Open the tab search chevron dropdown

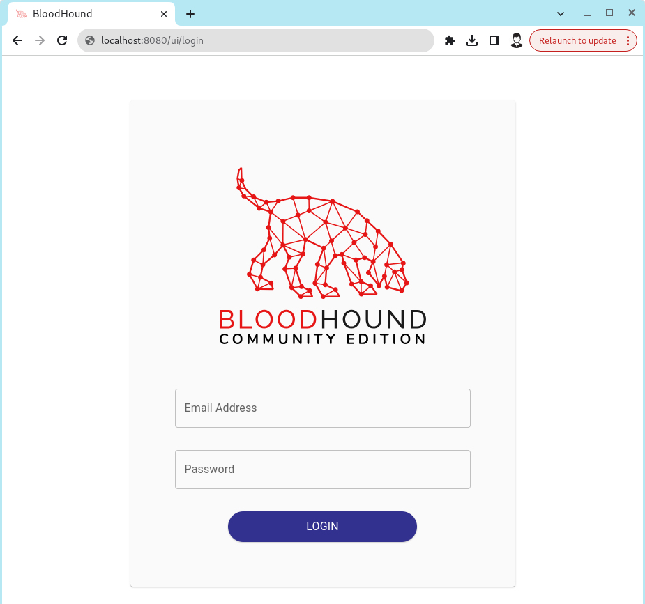click(560, 13)
